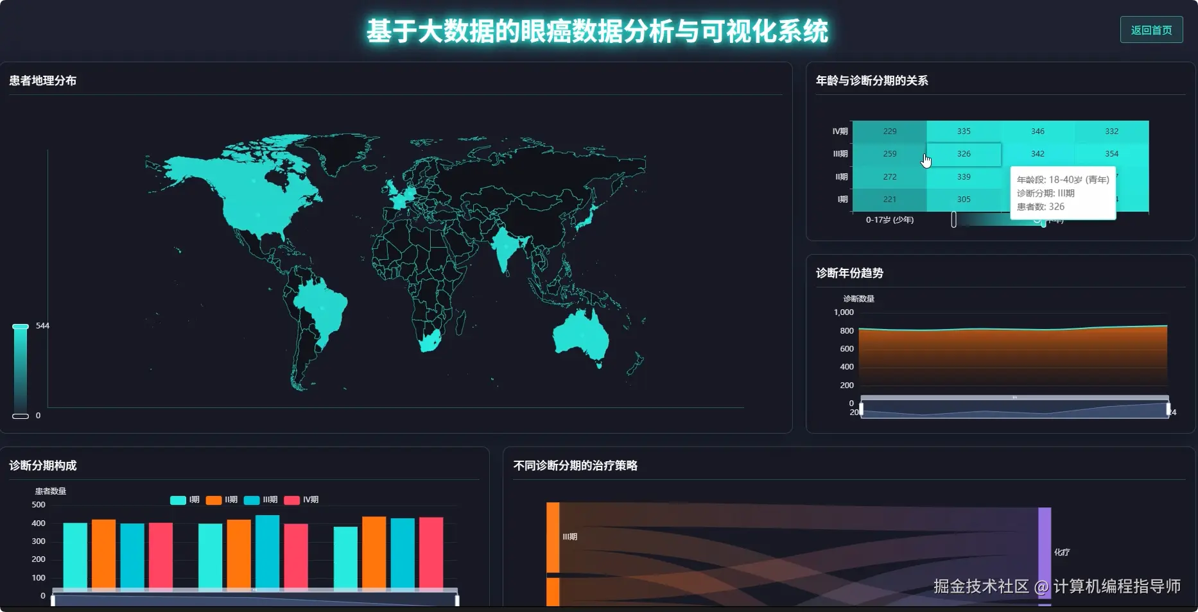Toggle the IV期 legend entry

(301, 500)
